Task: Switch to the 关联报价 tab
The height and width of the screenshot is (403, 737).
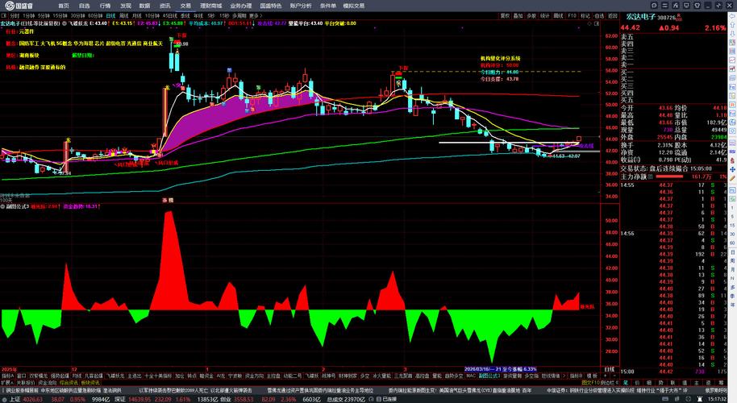Action: 26,383
